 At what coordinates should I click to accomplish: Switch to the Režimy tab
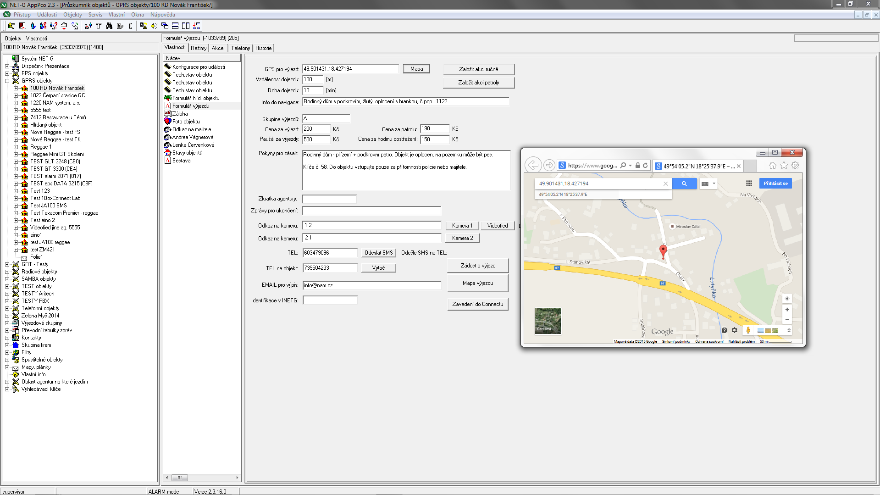click(199, 48)
